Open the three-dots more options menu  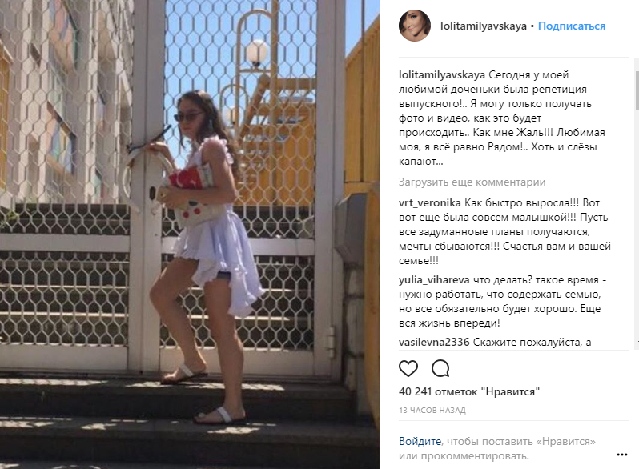[x=622, y=455]
